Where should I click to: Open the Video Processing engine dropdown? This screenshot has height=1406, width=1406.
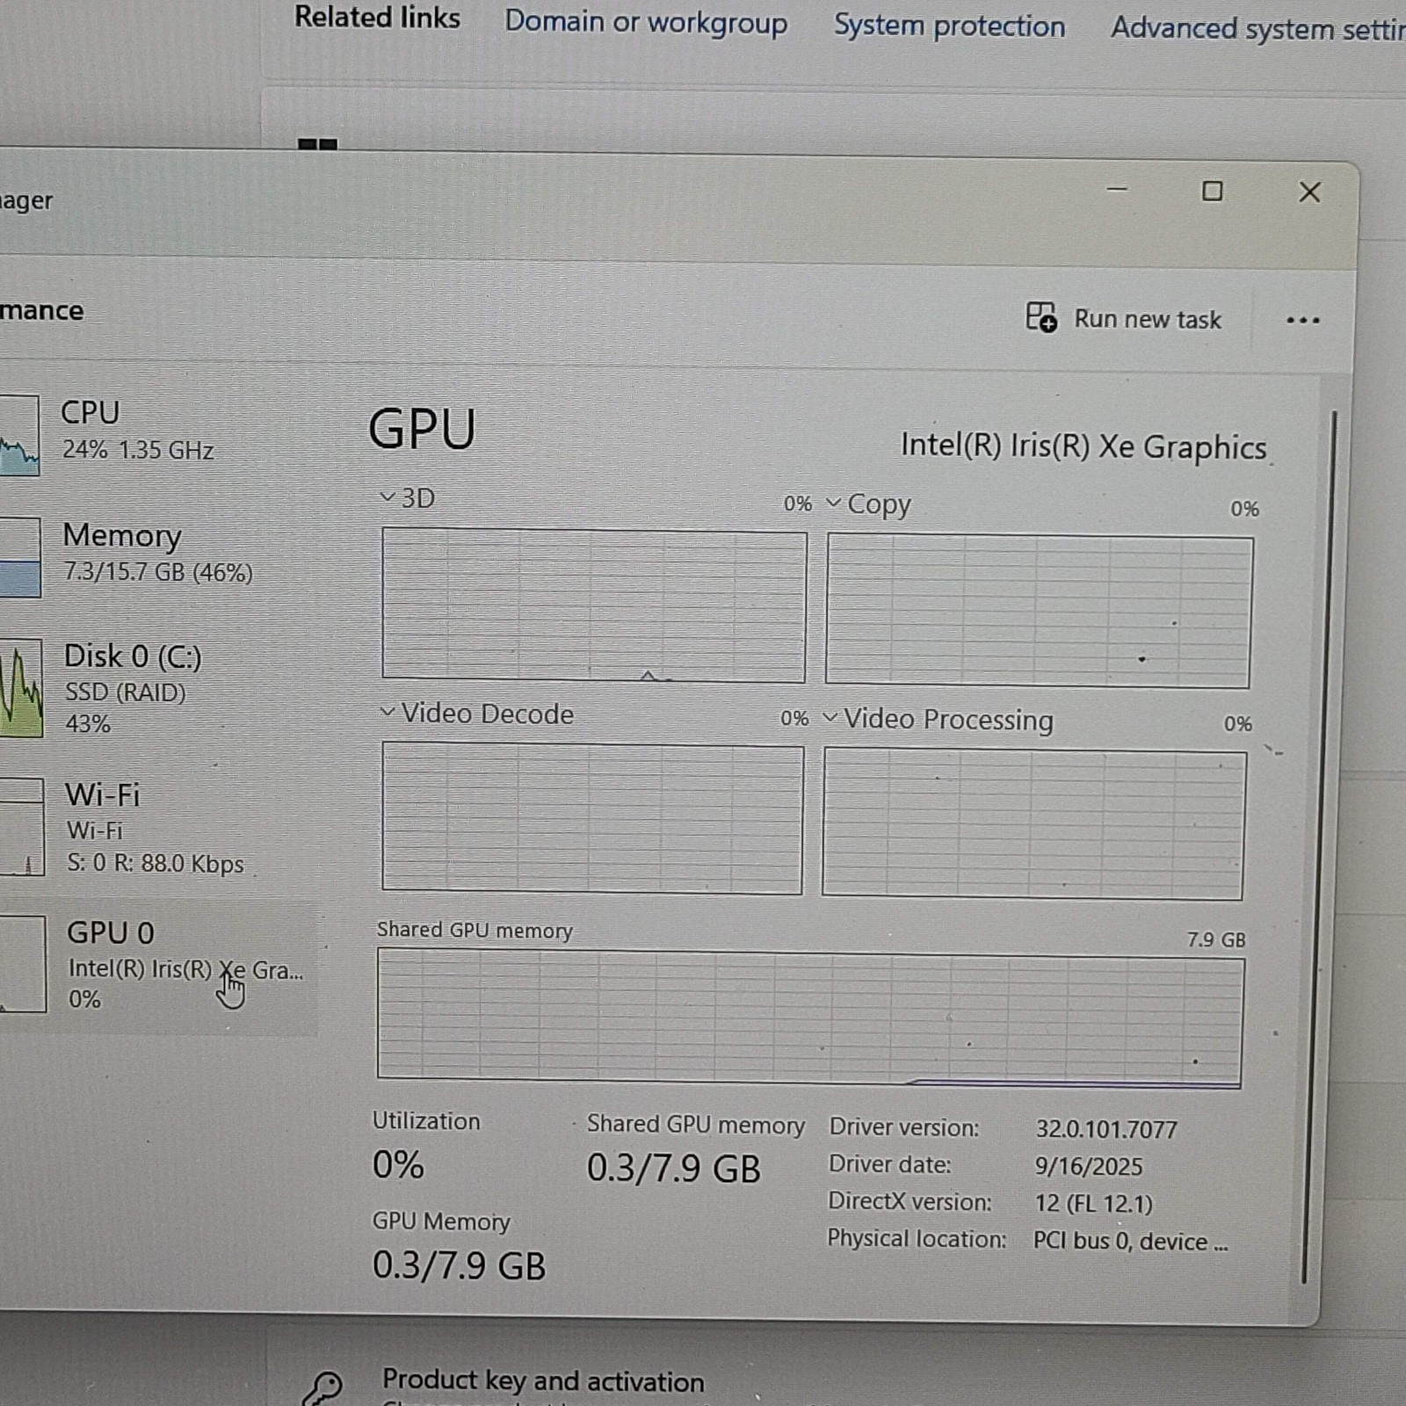938,719
